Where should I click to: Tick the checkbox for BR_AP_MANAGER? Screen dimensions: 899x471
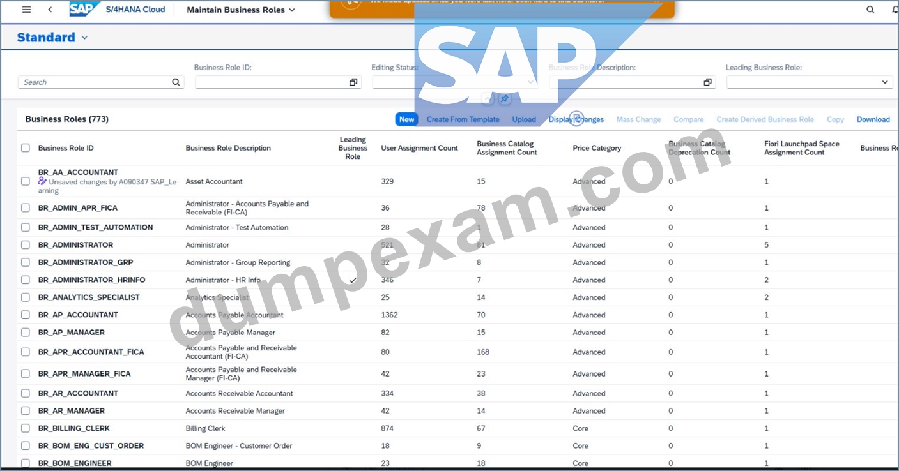click(x=26, y=333)
